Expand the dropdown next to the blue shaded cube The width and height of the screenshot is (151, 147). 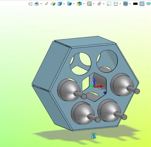pyautogui.click(x=64, y=4)
